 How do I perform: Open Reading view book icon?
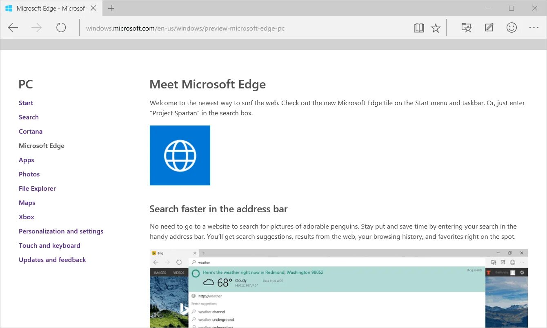click(x=419, y=28)
